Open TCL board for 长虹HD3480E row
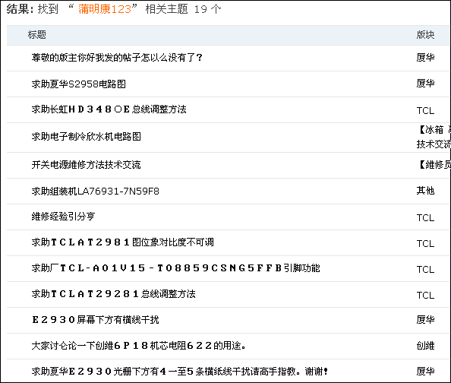This screenshot has height=383, width=451. [x=425, y=111]
